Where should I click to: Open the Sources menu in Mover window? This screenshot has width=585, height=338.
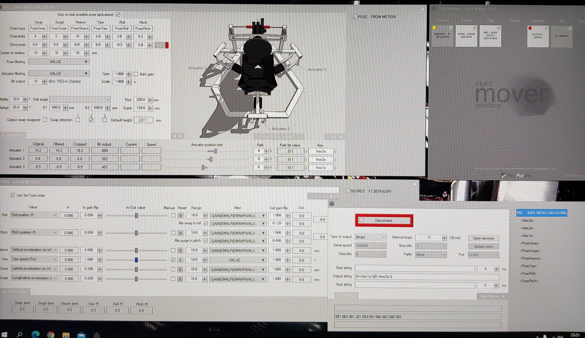point(442,20)
